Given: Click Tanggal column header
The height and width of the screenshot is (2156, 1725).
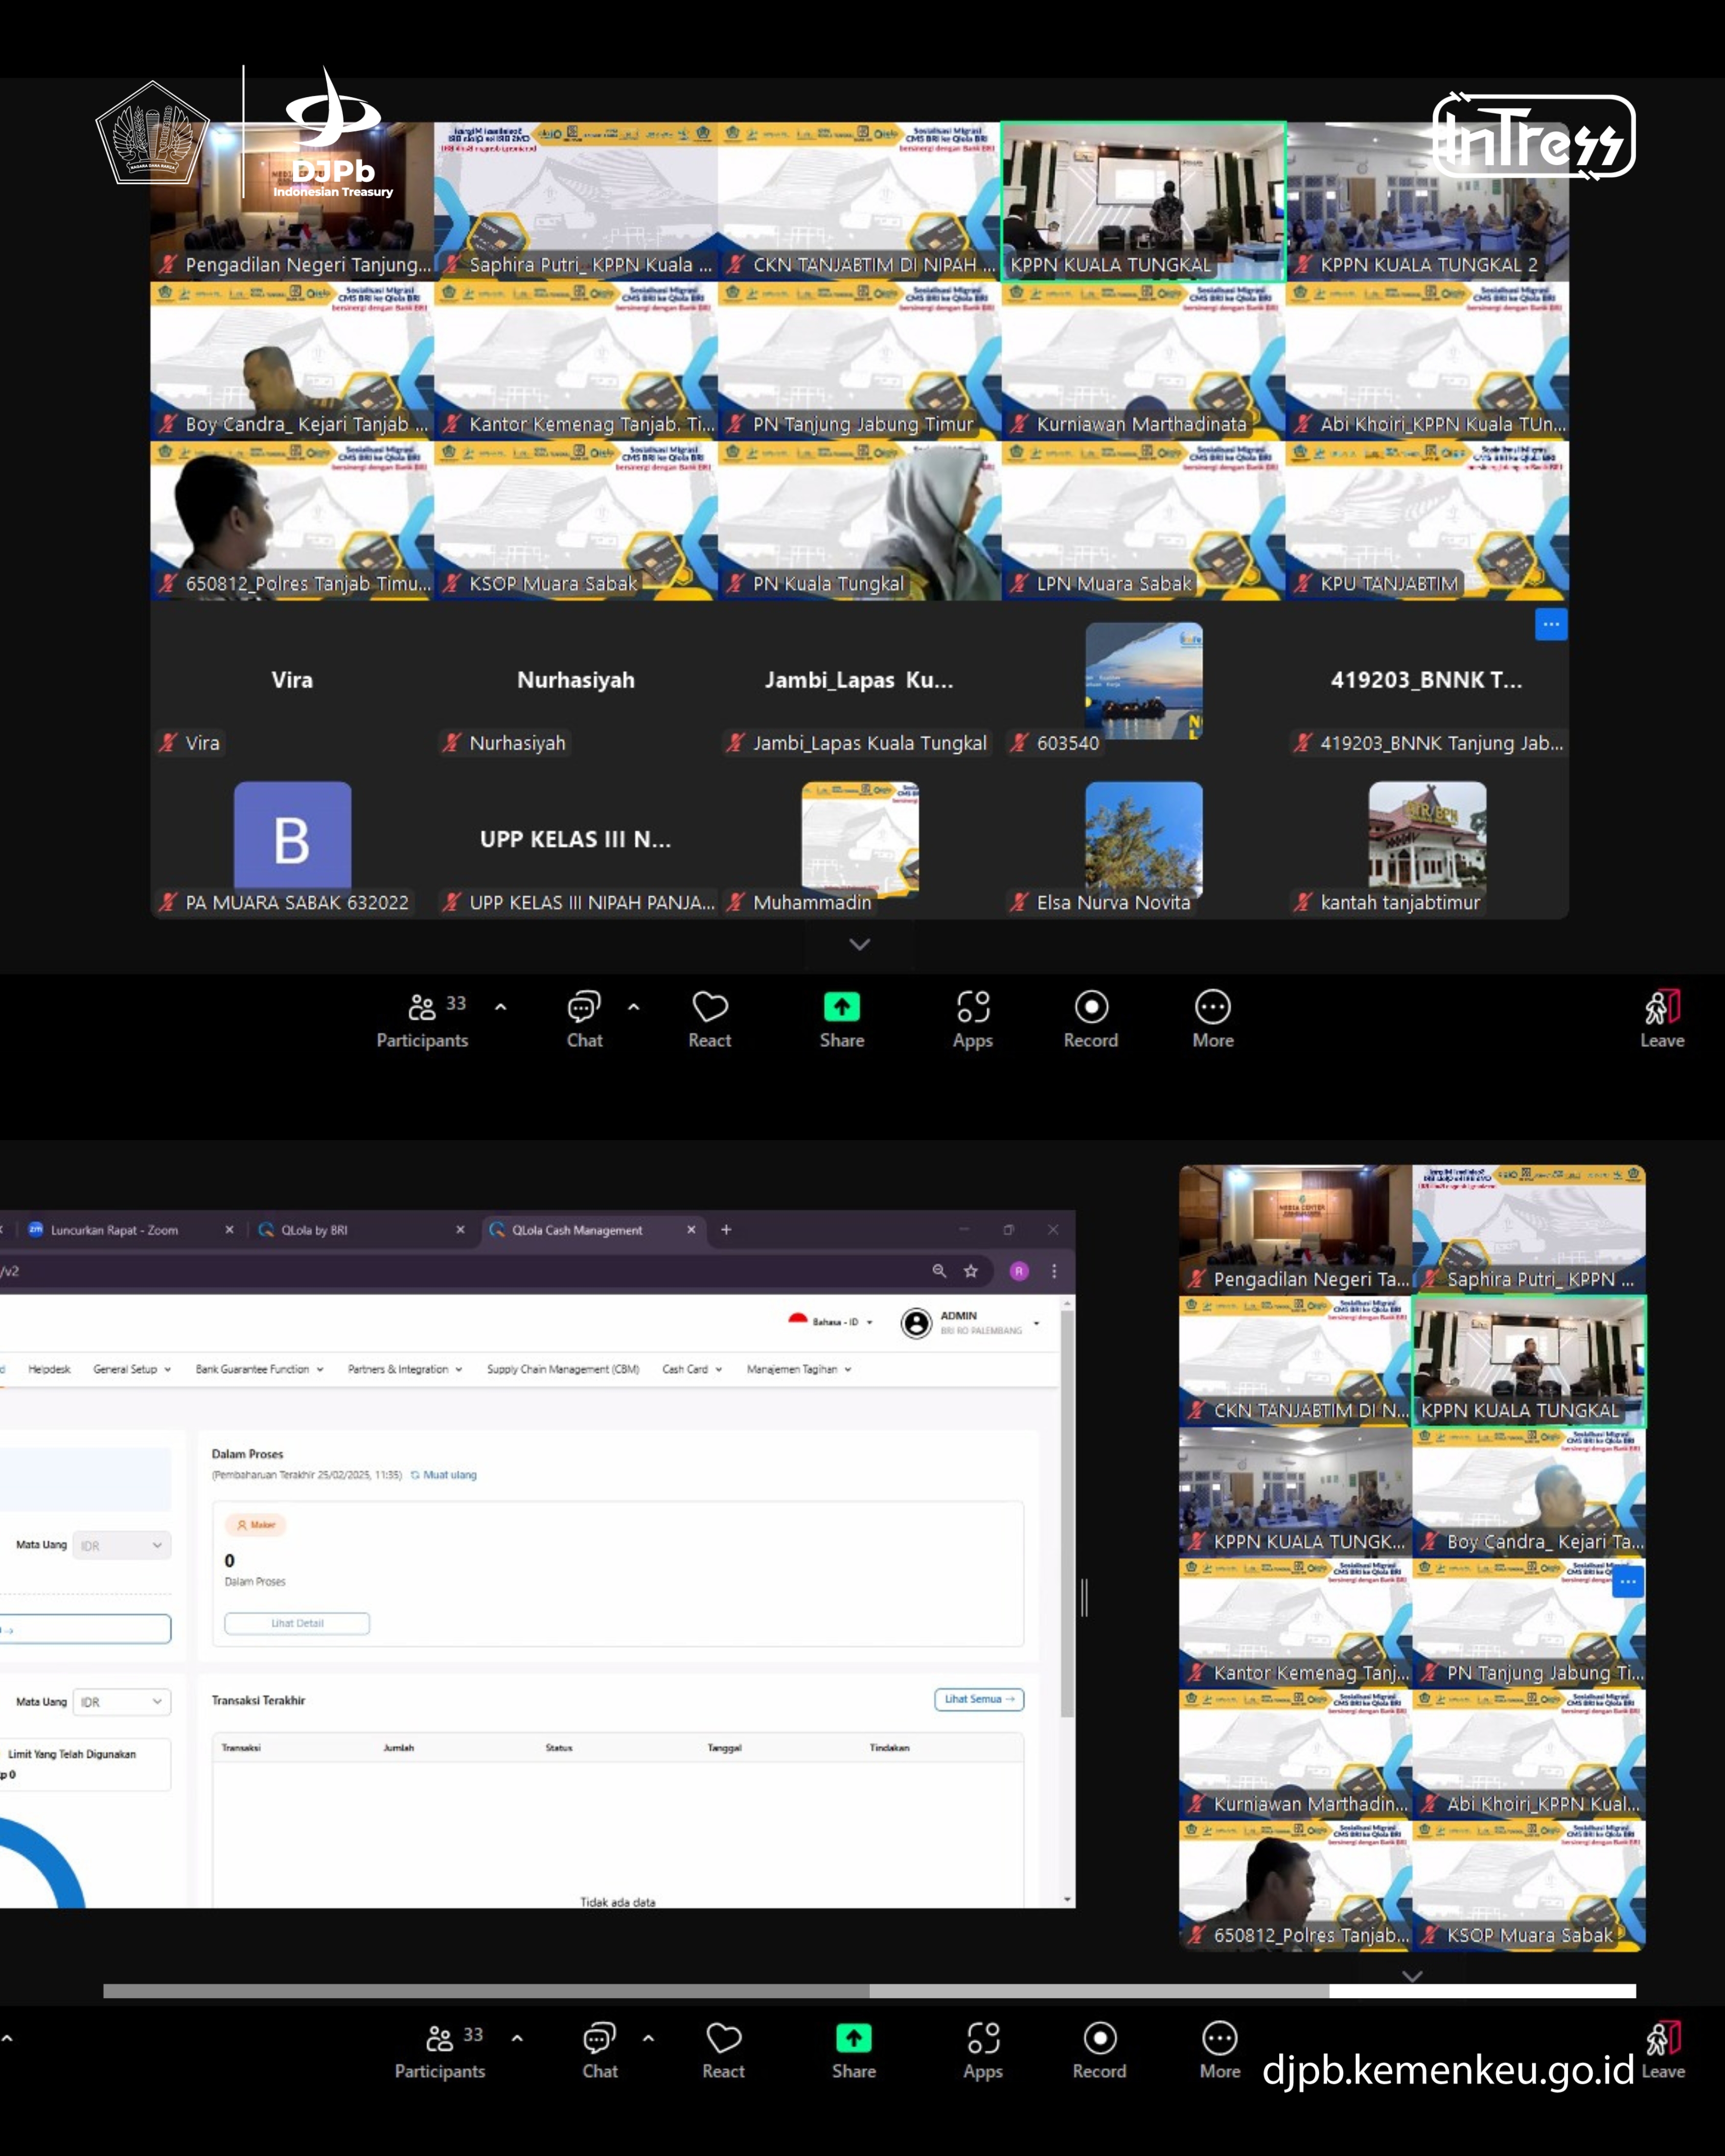Looking at the screenshot, I should [x=724, y=1747].
